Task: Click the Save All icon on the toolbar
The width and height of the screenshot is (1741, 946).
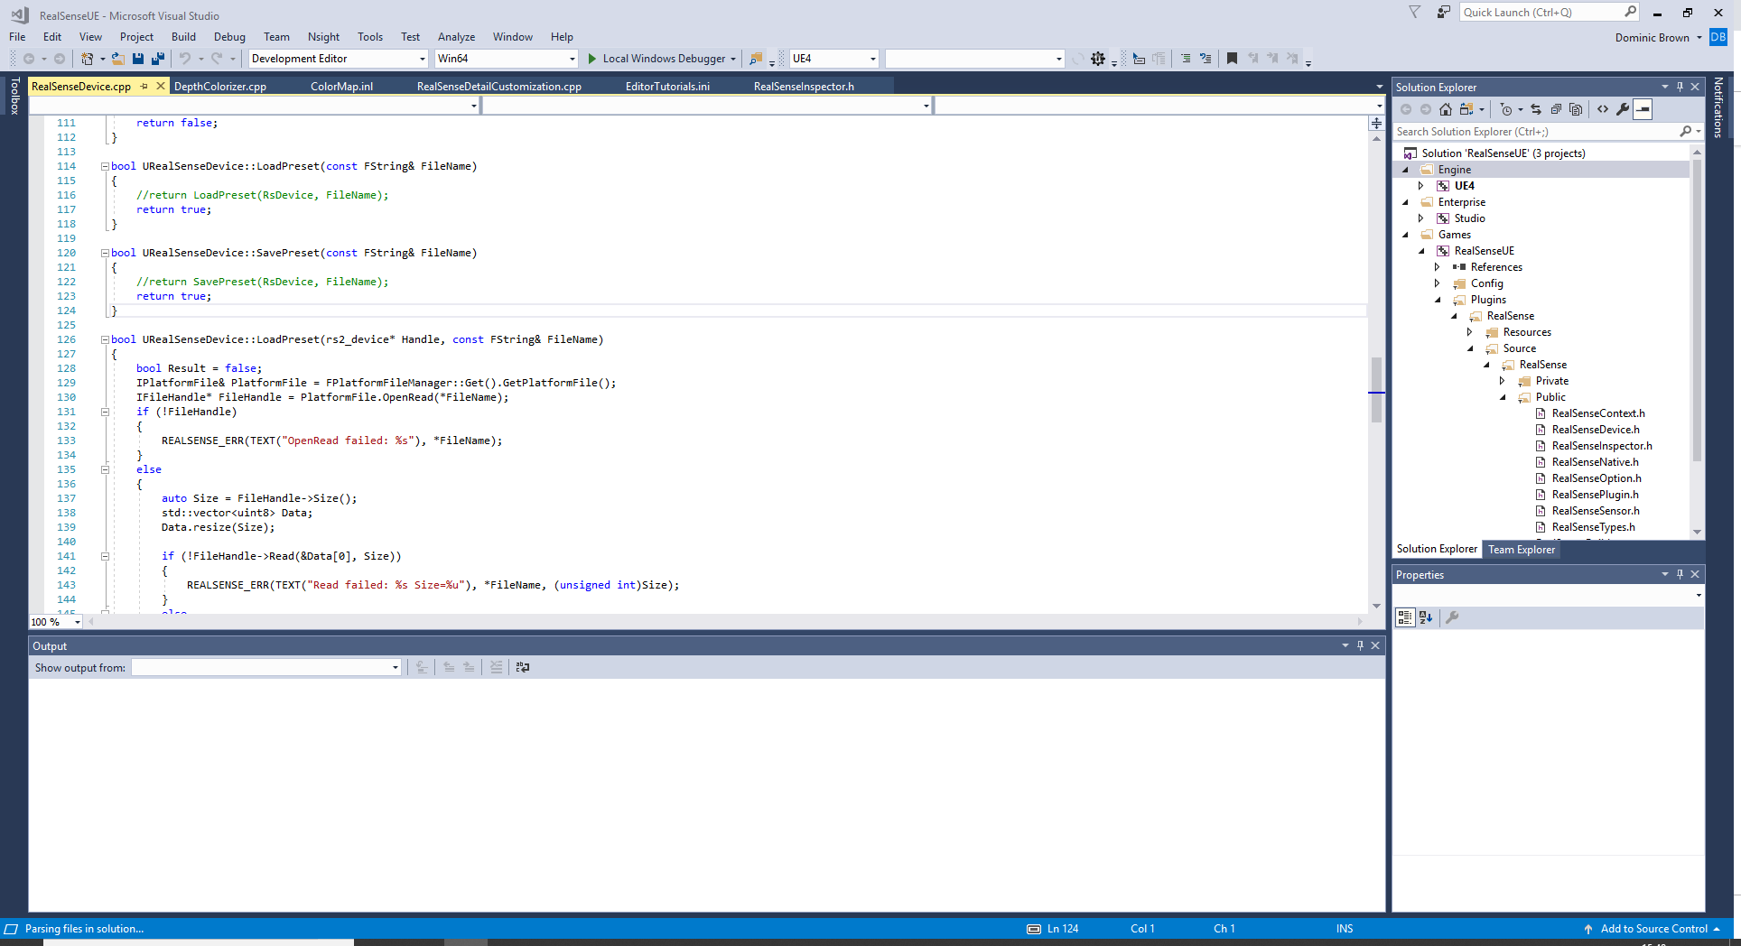Action: [158, 58]
